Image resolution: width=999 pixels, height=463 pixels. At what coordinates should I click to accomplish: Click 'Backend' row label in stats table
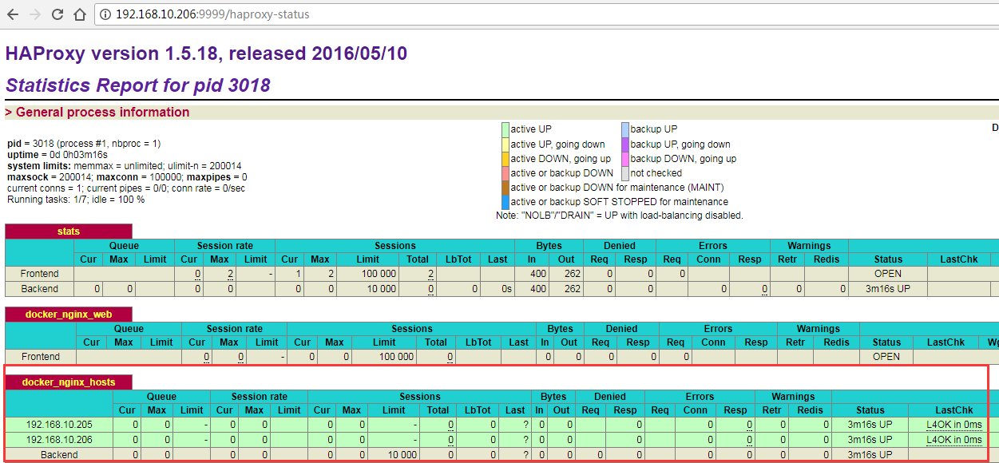(x=40, y=289)
